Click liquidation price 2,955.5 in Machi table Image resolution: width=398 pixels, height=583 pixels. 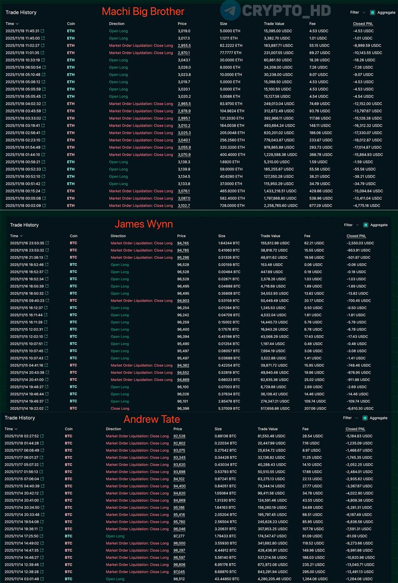pyautogui.click(x=184, y=46)
